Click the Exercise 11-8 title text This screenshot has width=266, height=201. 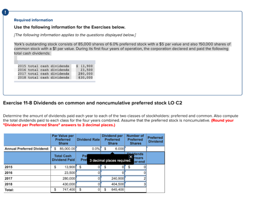coord(93,103)
